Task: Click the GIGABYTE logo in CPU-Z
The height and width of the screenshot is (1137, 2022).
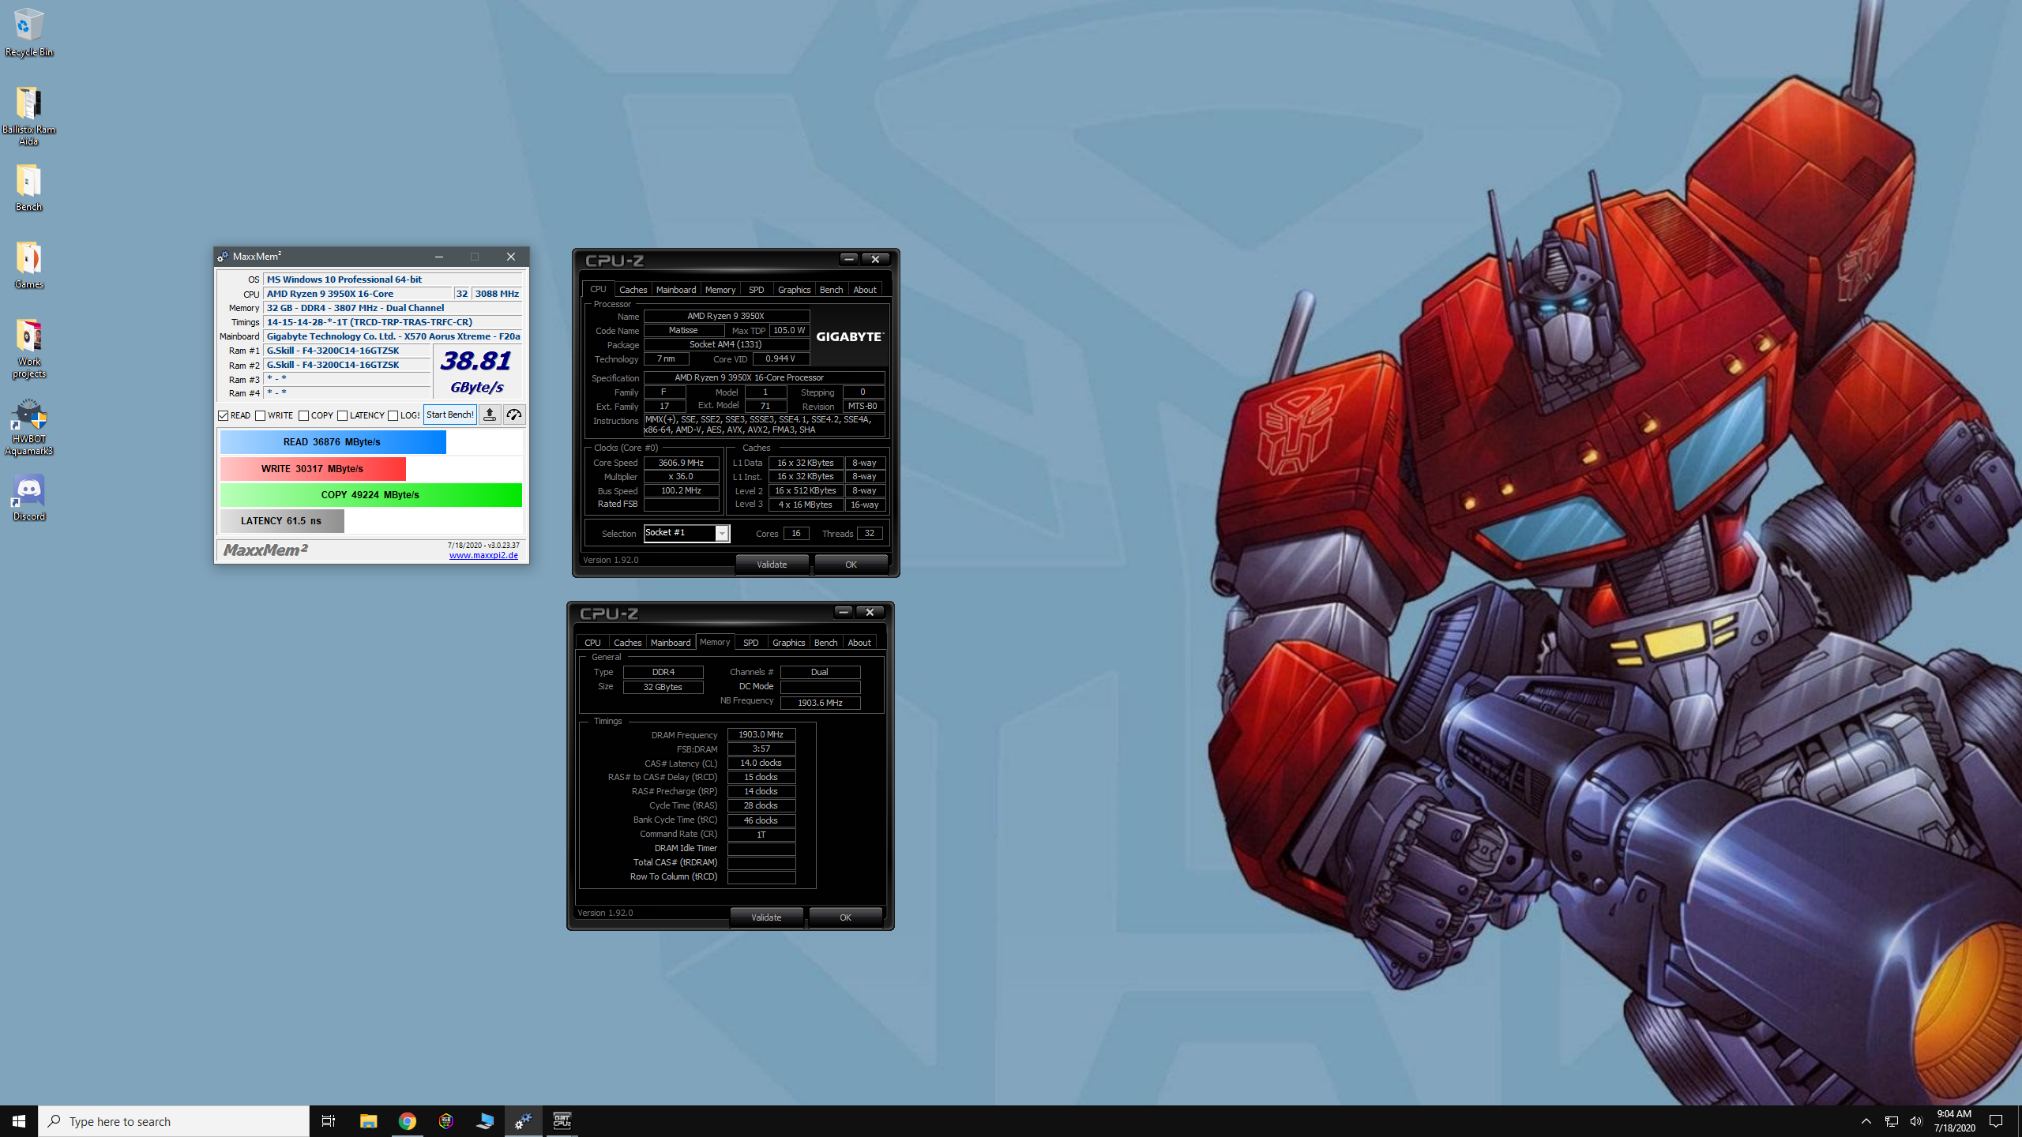Action: coord(849,336)
